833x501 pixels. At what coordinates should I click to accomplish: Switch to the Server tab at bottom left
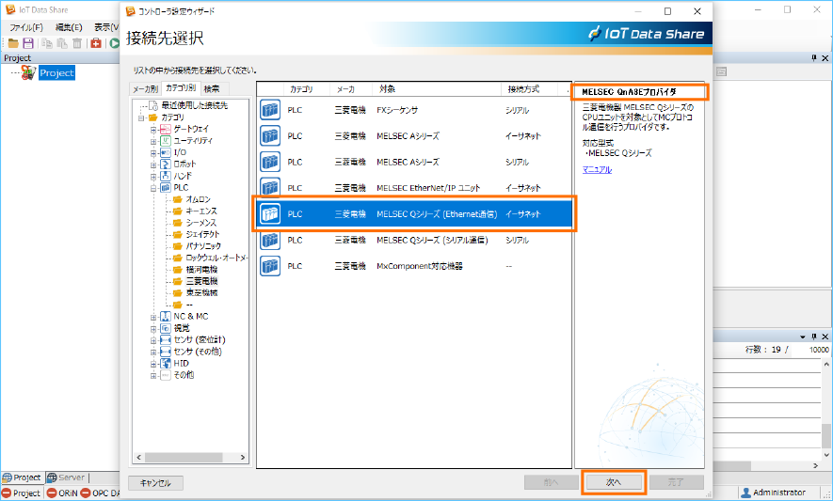[66, 478]
